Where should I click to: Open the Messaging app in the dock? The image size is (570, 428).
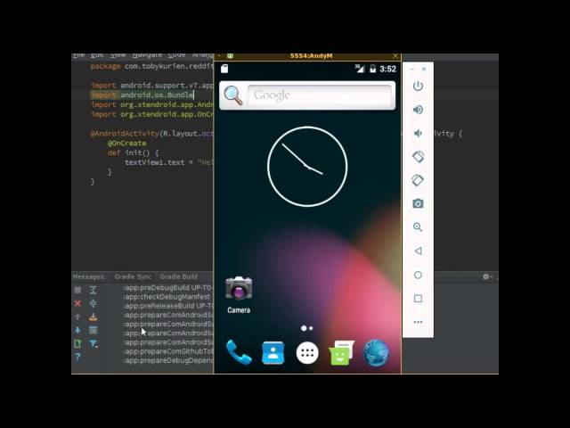(341, 353)
